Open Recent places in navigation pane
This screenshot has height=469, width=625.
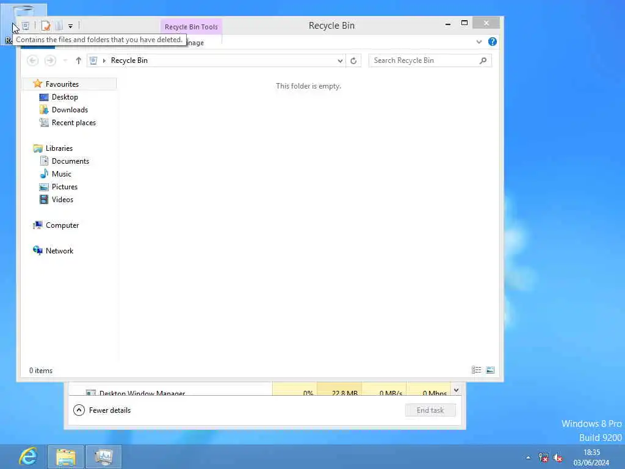[x=73, y=122]
